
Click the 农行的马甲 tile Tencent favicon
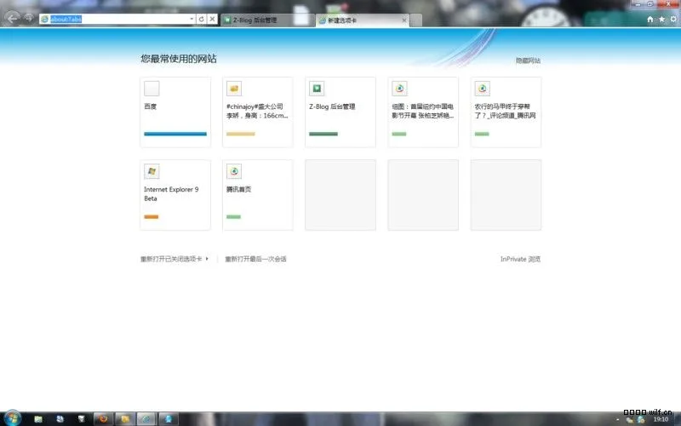(x=482, y=89)
